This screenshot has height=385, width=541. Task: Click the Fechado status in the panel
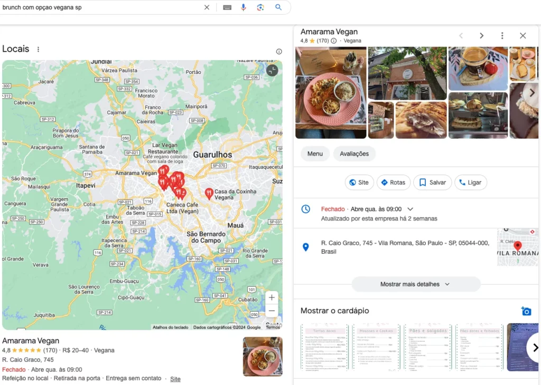pyautogui.click(x=333, y=209)
